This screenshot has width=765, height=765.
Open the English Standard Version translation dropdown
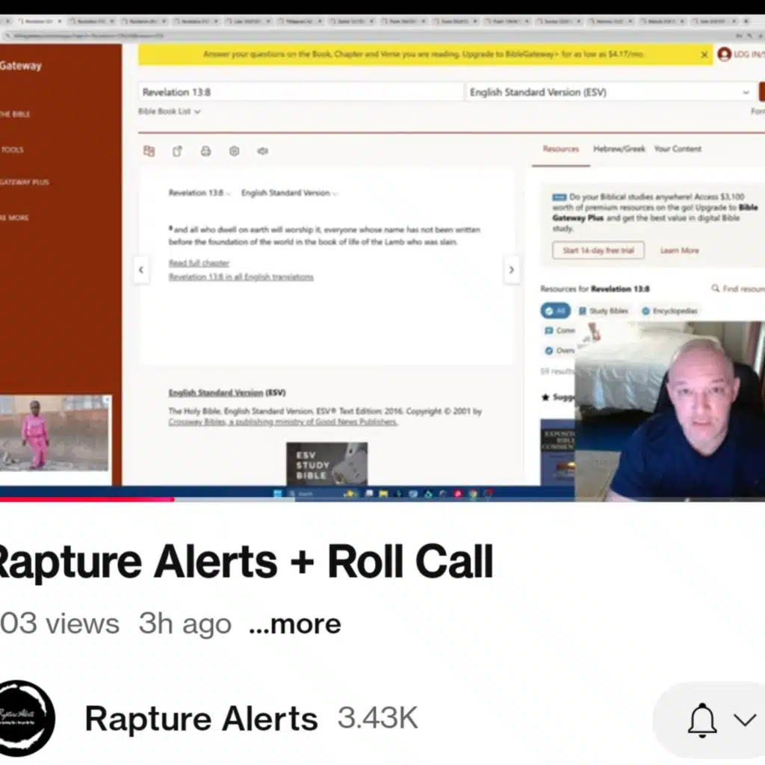coord(609,92)
